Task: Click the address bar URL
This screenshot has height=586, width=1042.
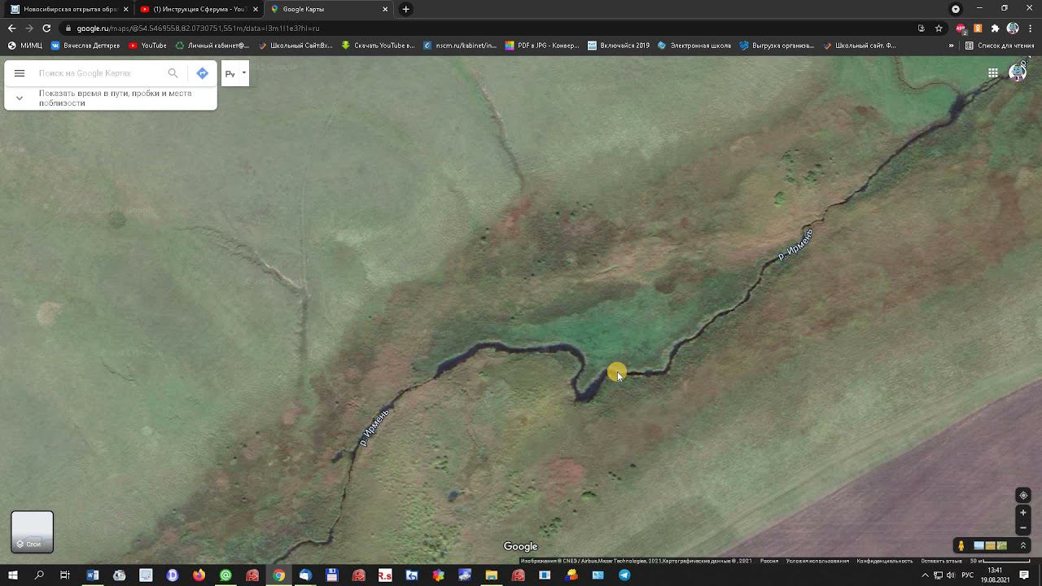Action: [198, 28]
